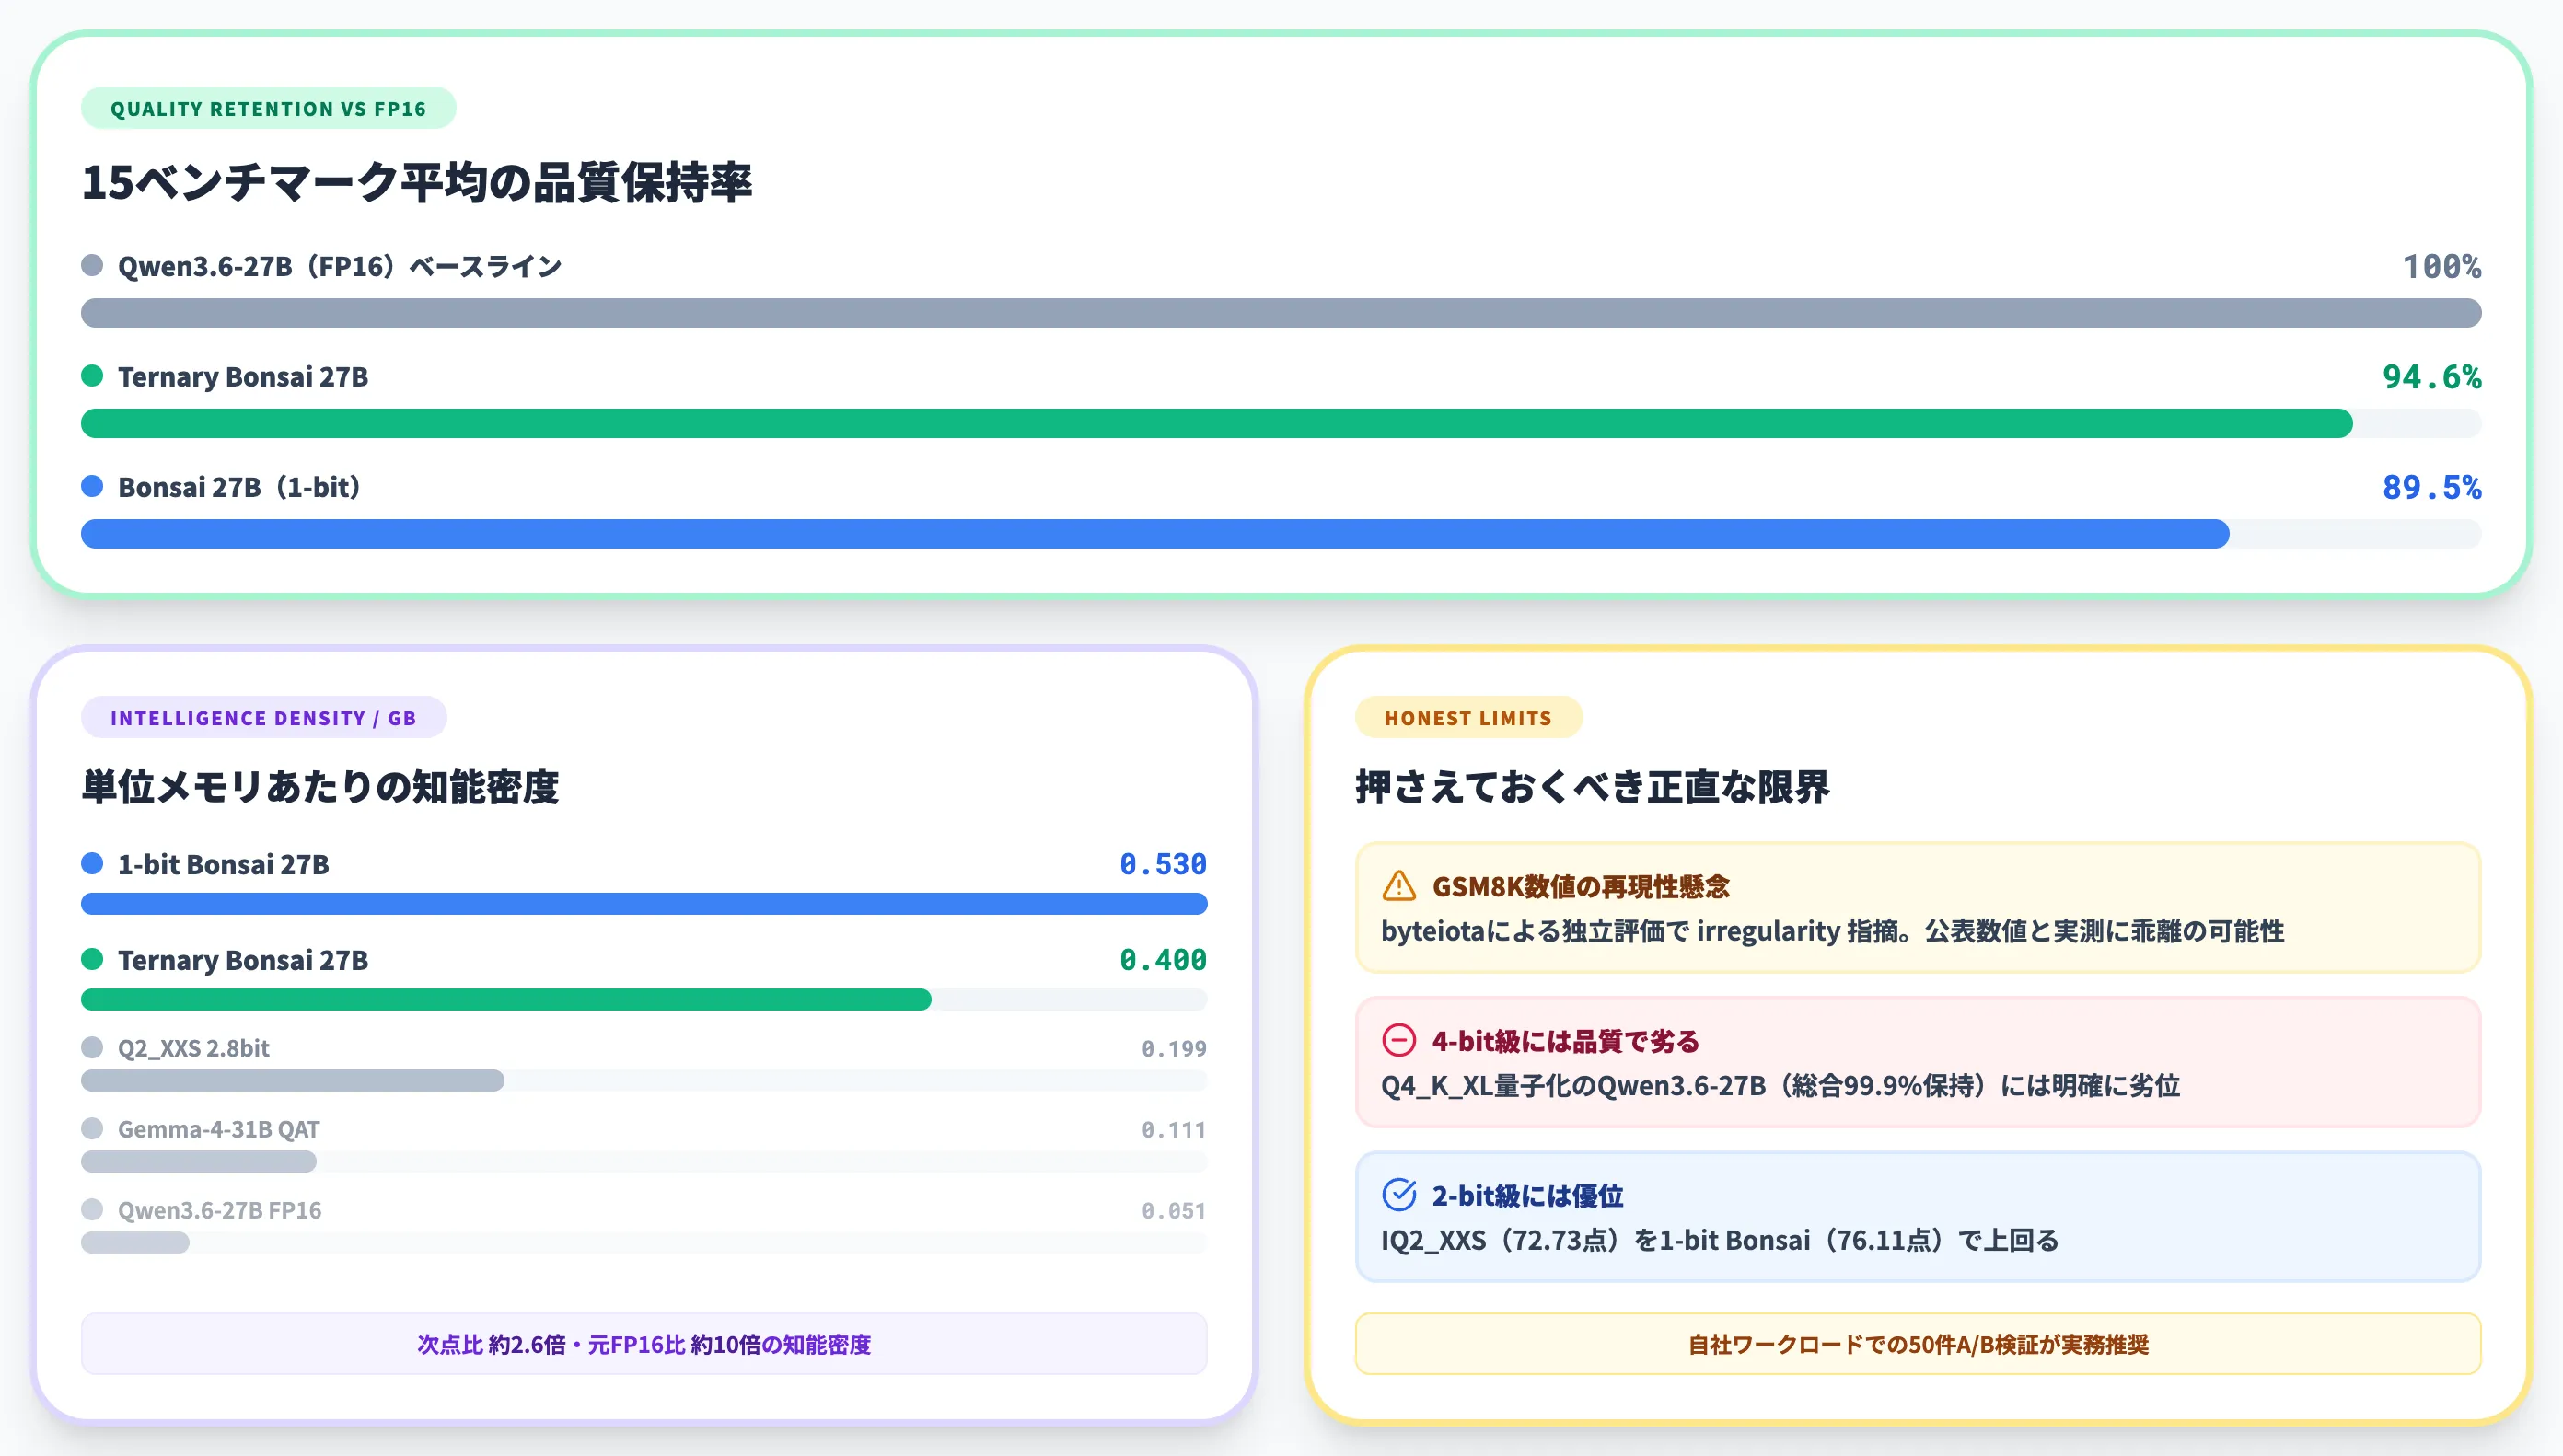Click the Q4_K_XL量子化のQwen3.6-27B description text
2563x1456 pixels.
click(1780, 1085)
